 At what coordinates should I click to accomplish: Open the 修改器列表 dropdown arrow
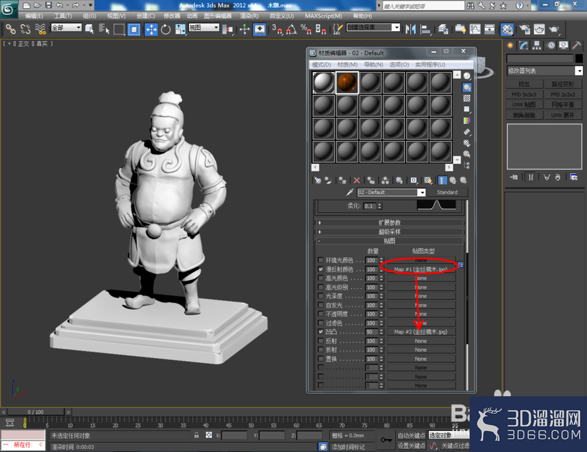pyautogui.click(x=579, y=71)
